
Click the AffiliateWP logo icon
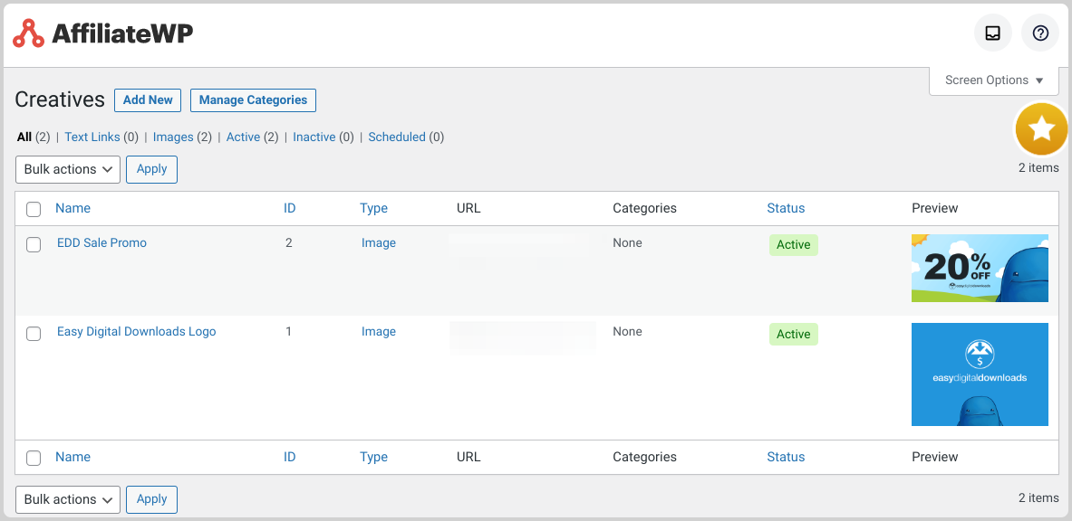[x=29, y=33]
